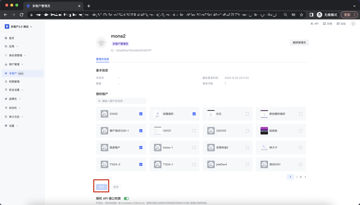Expand the 身份源管理 sidebar menu
The width and height of the screenshot is (360, 205).
15,55
